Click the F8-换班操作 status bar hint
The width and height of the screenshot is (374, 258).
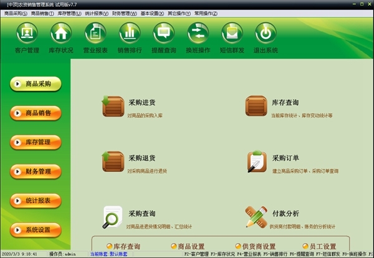(x=354, y=254)
